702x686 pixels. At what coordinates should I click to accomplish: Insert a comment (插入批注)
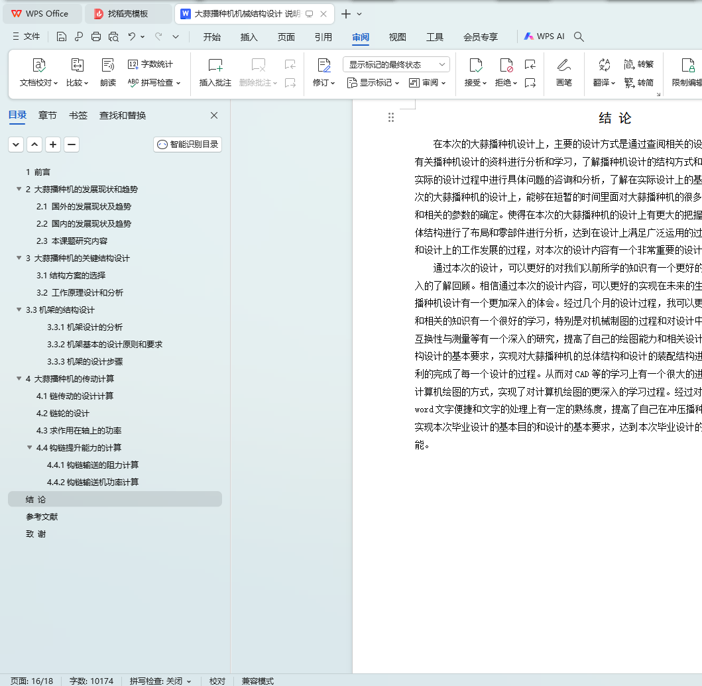(x=215, y=72)
